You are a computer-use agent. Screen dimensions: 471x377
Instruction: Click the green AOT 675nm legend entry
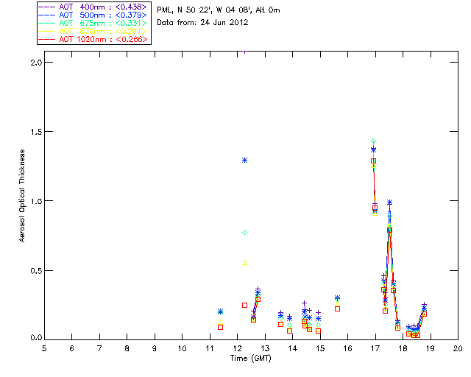click(93, 23)
